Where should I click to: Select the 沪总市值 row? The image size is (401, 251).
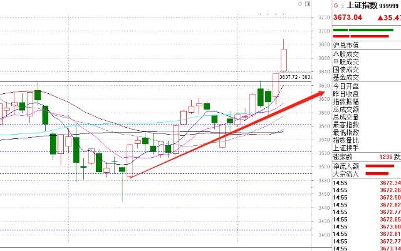click(346, 46)
